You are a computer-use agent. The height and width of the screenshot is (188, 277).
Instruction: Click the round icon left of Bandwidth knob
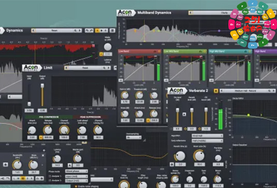(5, 165)
